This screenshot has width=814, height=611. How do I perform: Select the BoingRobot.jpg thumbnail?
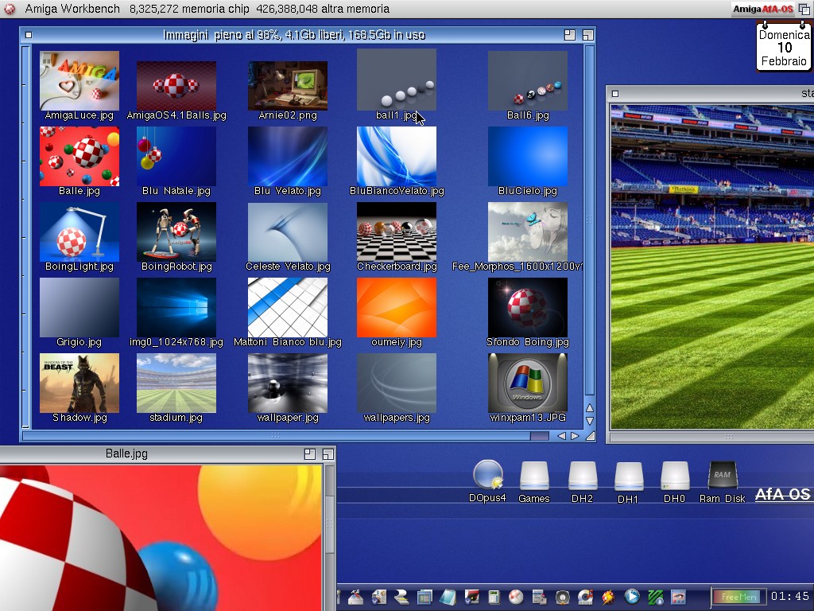[x=176, y=233]
